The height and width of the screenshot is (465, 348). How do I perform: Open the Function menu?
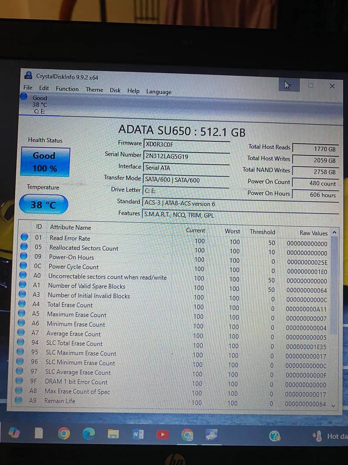coord(67,89)
